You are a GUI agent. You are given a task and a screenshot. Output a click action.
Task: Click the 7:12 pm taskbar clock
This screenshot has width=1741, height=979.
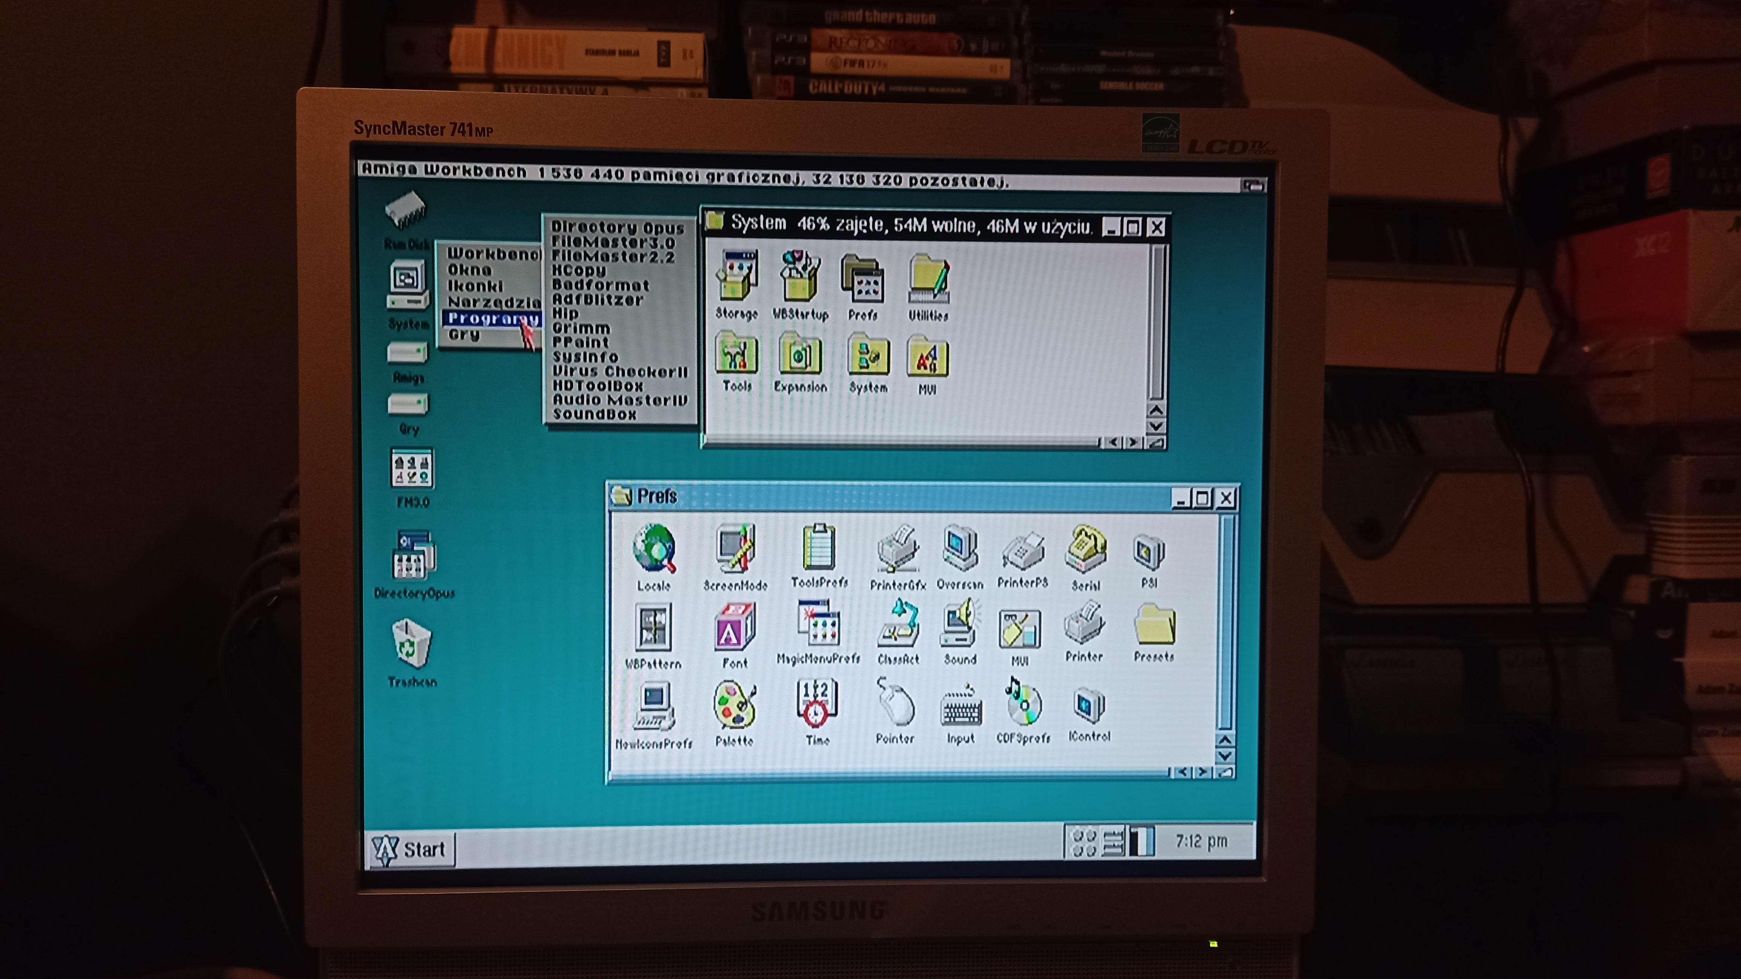1201,841
